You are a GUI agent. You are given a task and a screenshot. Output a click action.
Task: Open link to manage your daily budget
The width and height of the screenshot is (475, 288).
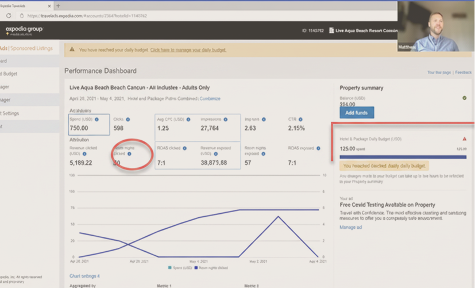(x=188, y=50)
